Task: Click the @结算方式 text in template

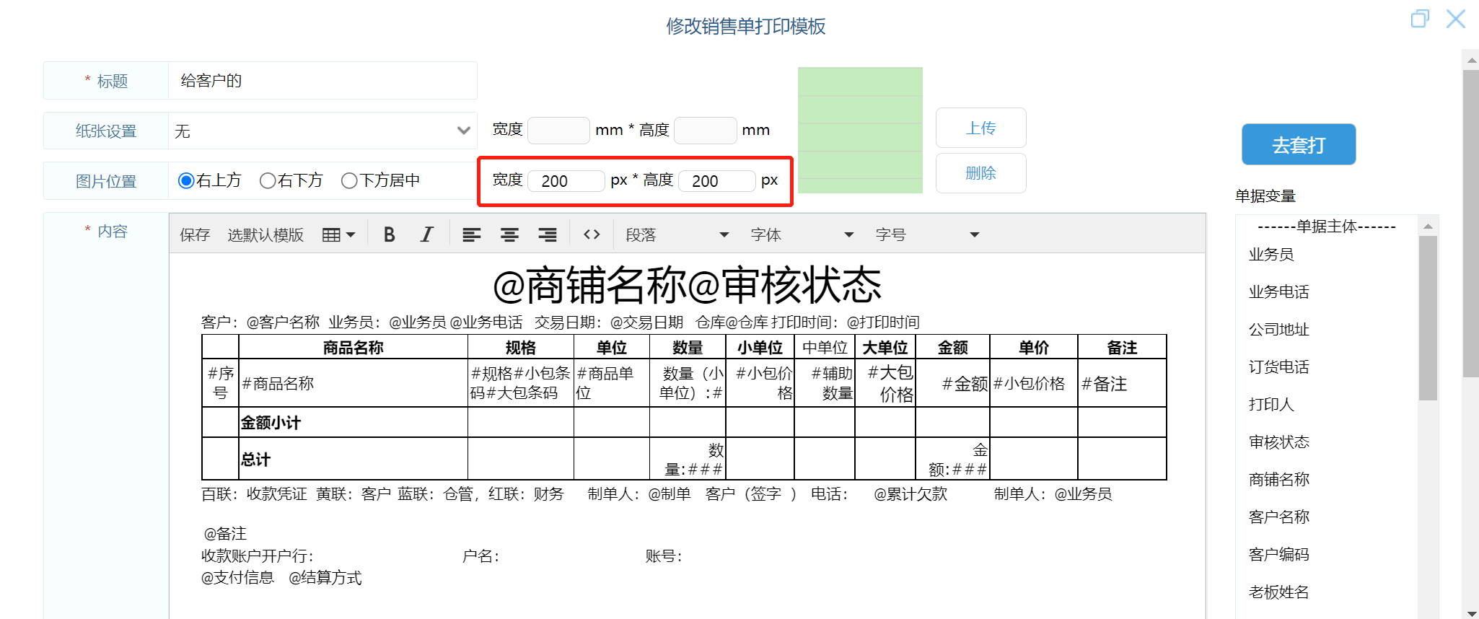Action: tap(325, 577)
